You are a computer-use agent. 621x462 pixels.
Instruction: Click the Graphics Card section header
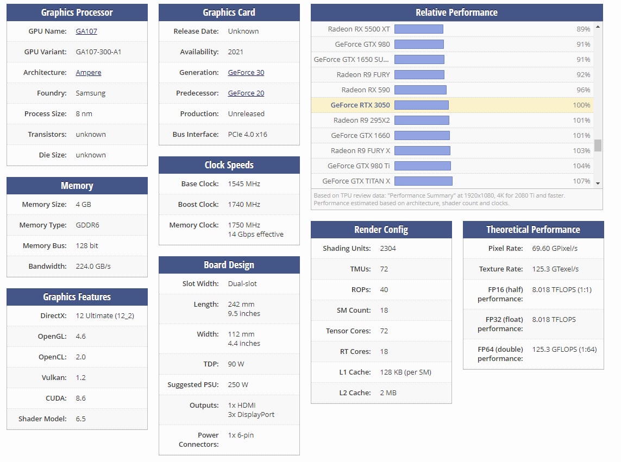pos(229,12)
